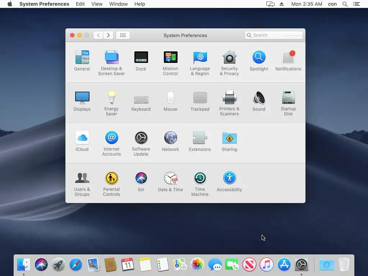The image size is (368, 276).
Task: Open the Help menu
Action: (x=140, y=4)
